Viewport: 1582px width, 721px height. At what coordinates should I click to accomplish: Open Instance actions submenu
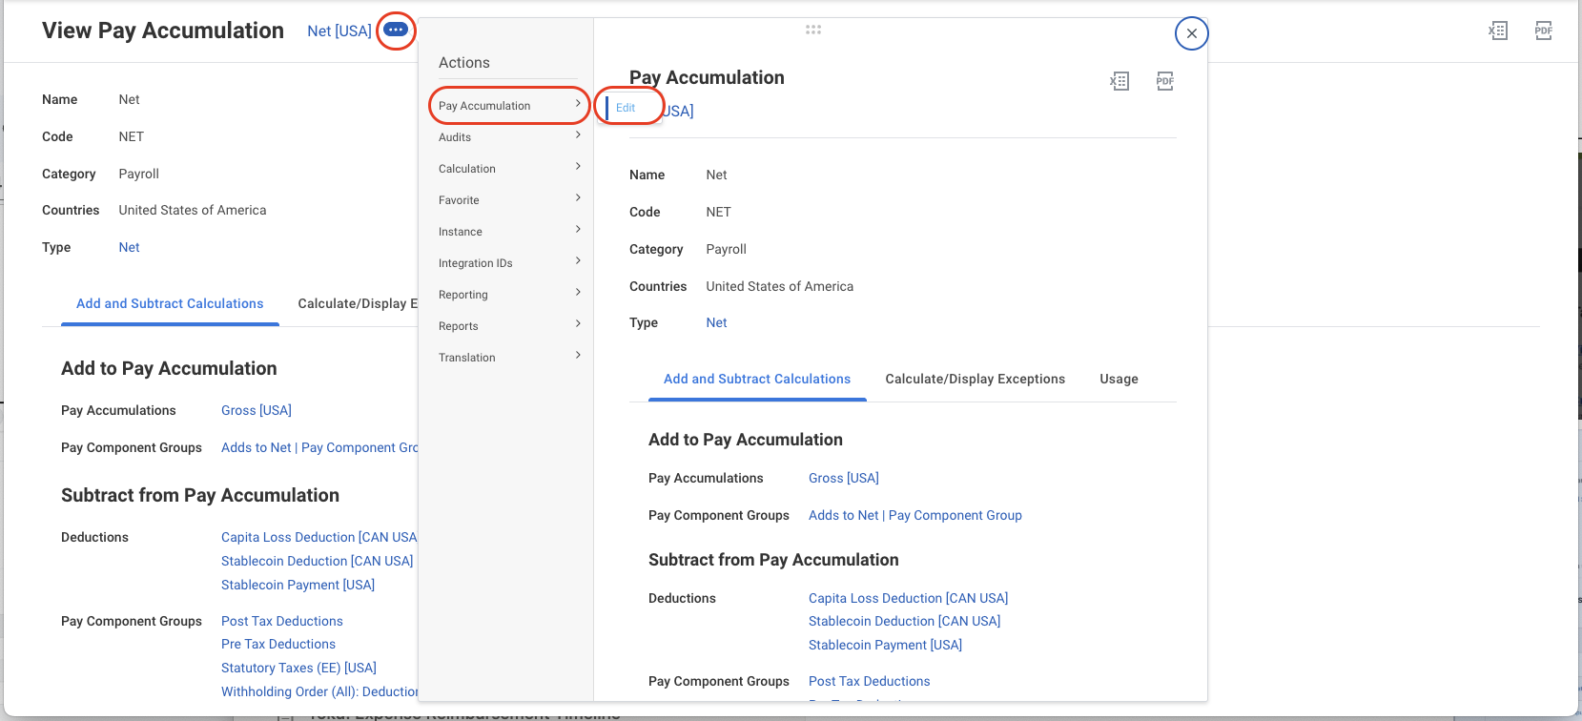(509, 232)
